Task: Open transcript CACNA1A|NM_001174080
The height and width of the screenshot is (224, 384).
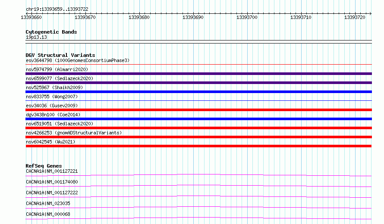Action: click(x=52, y=182)
